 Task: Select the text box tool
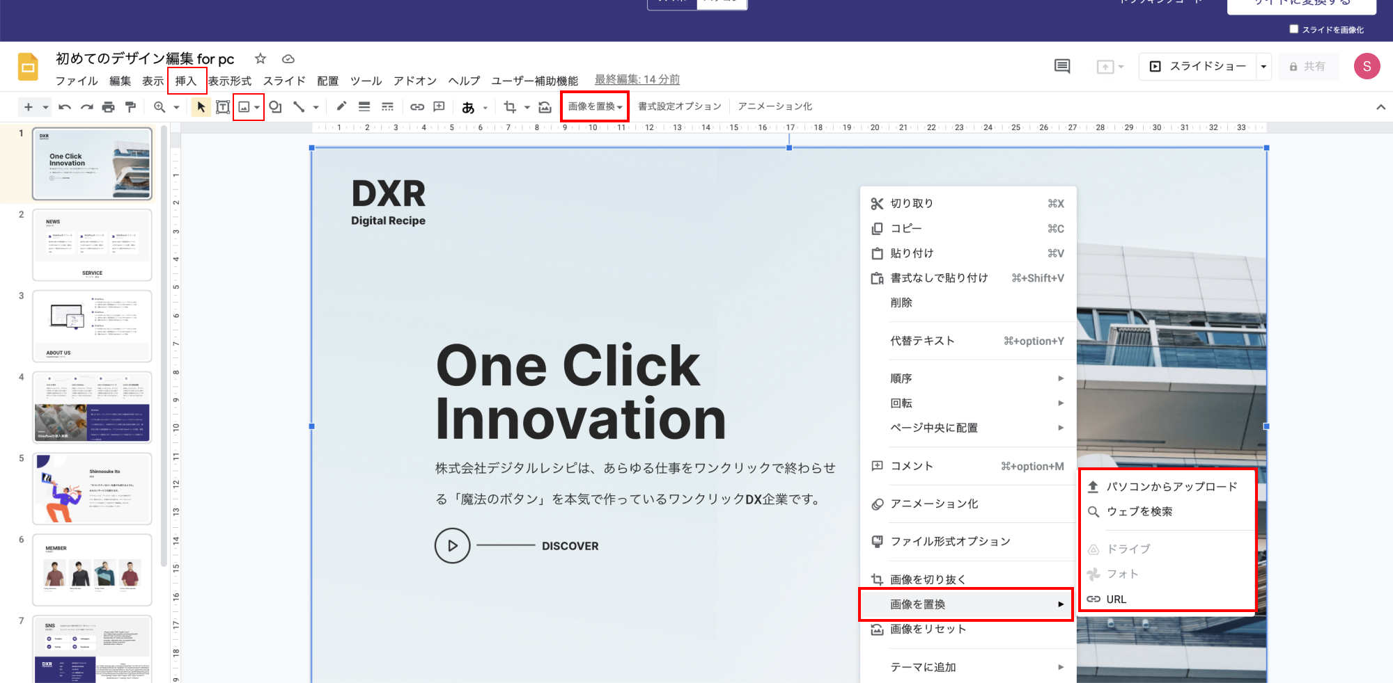(x=222, y=107)
